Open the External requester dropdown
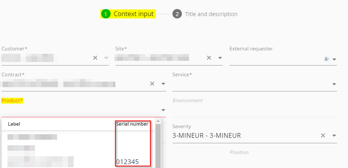 pyautogui.click(x=334, y=59)
